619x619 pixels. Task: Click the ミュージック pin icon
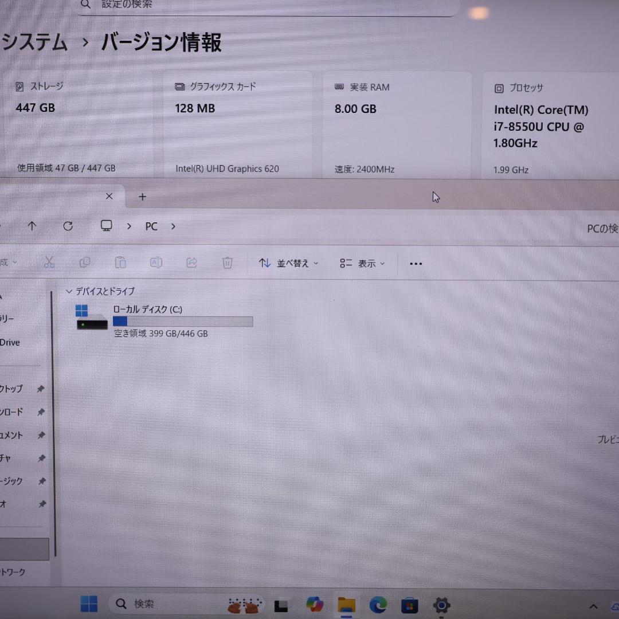41,481
